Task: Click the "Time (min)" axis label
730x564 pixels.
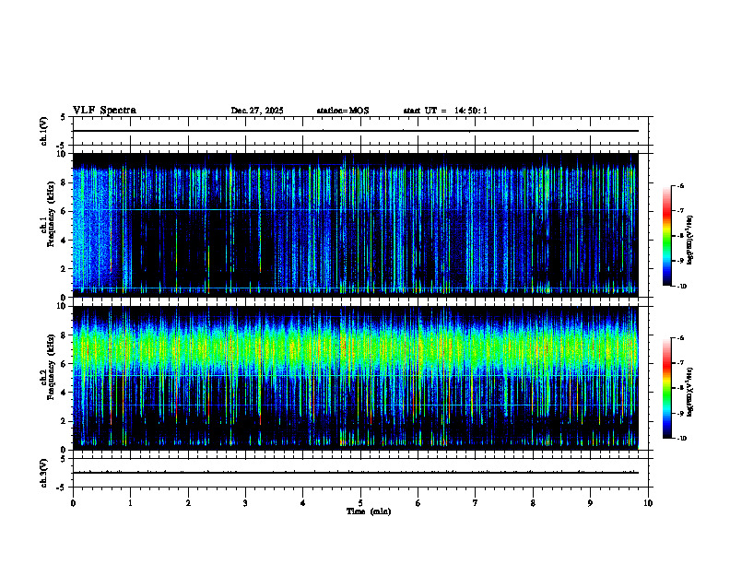Action: point(369,511)
